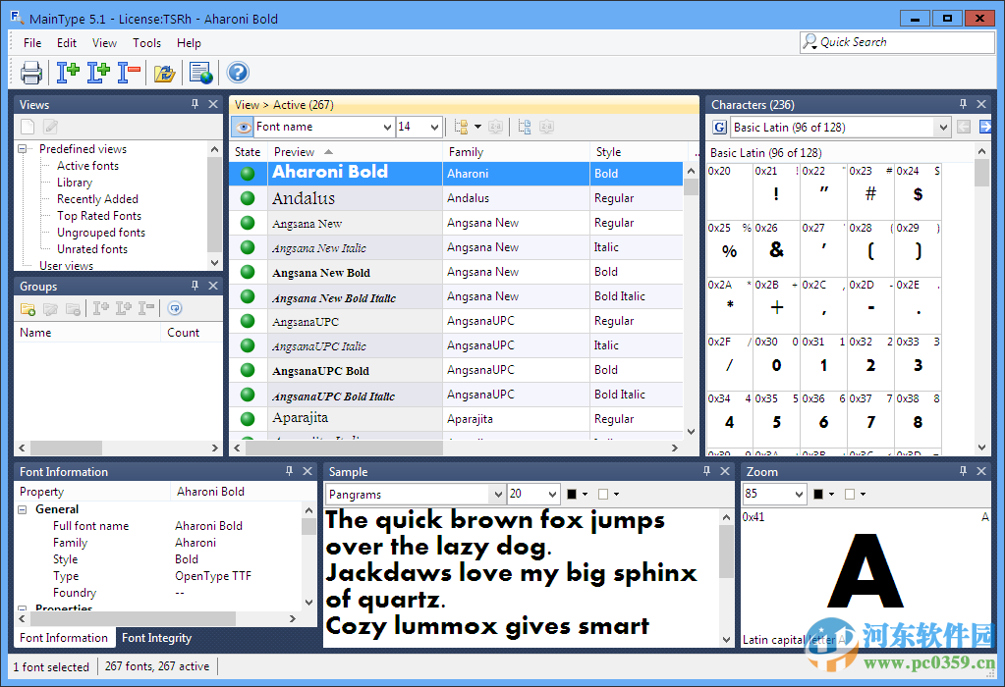Open the Help menu

[x=189, y=43]
